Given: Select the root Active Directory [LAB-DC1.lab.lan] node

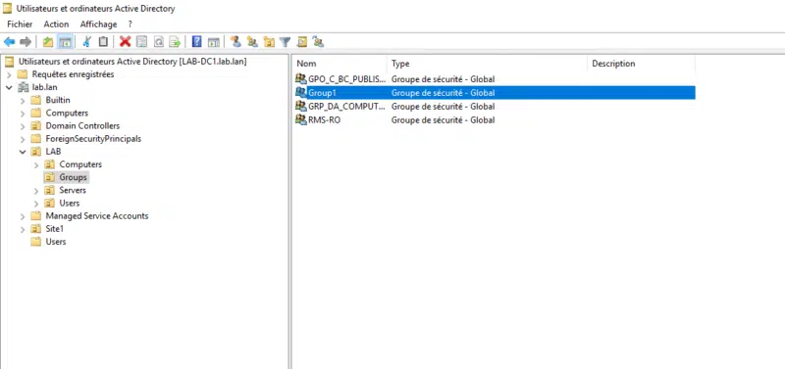Looking at the screenshot, I should click(132, 62).
